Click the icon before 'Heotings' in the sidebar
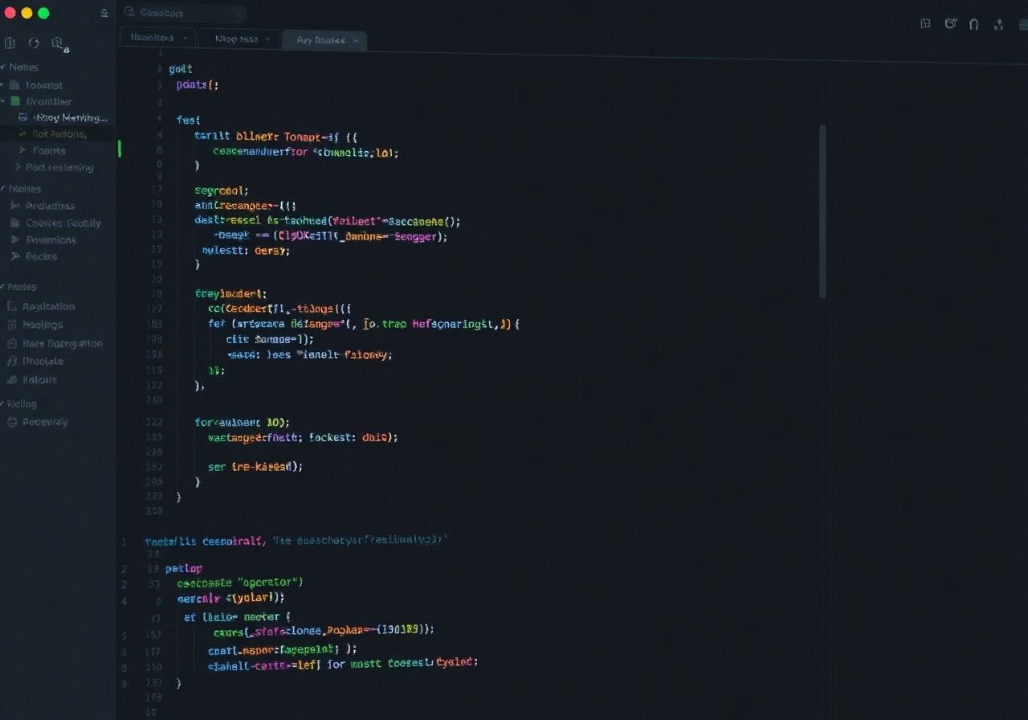The height and width of the screenshot is (720, 1028). [12, 325]
